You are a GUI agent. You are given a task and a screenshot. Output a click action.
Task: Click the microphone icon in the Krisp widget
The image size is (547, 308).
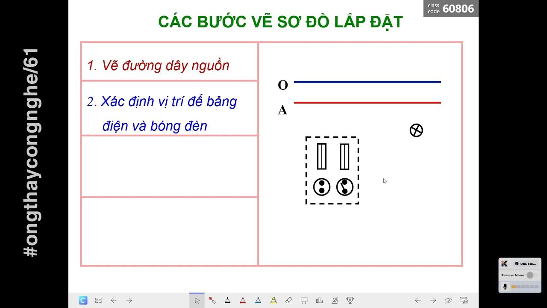[x=505, y=287]
